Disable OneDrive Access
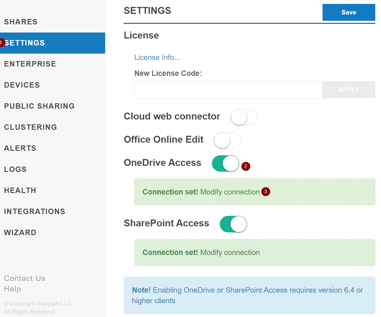Image resolution: width=381 pixels, height=317 pixels. click(x=225, y=163)
